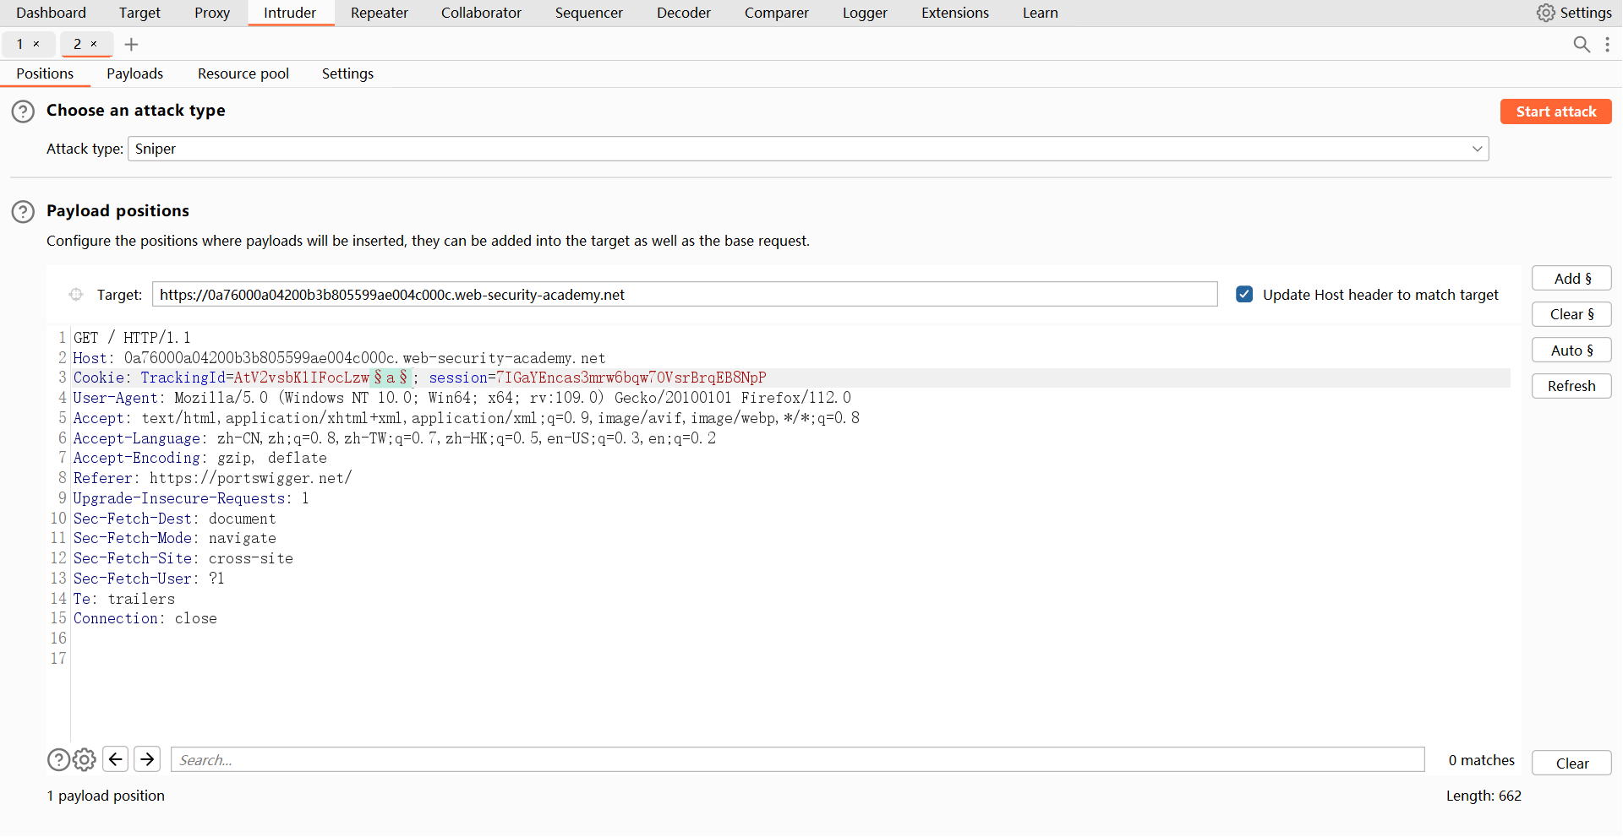Click the Settings gear icon in top bar
The width and height of the screenshot is (1623, 837).
[1545, 13]
